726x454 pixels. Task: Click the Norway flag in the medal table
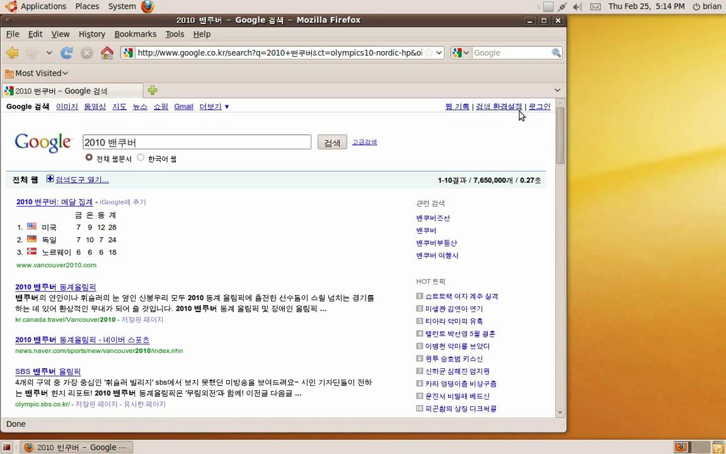click(x=32, y=252)
